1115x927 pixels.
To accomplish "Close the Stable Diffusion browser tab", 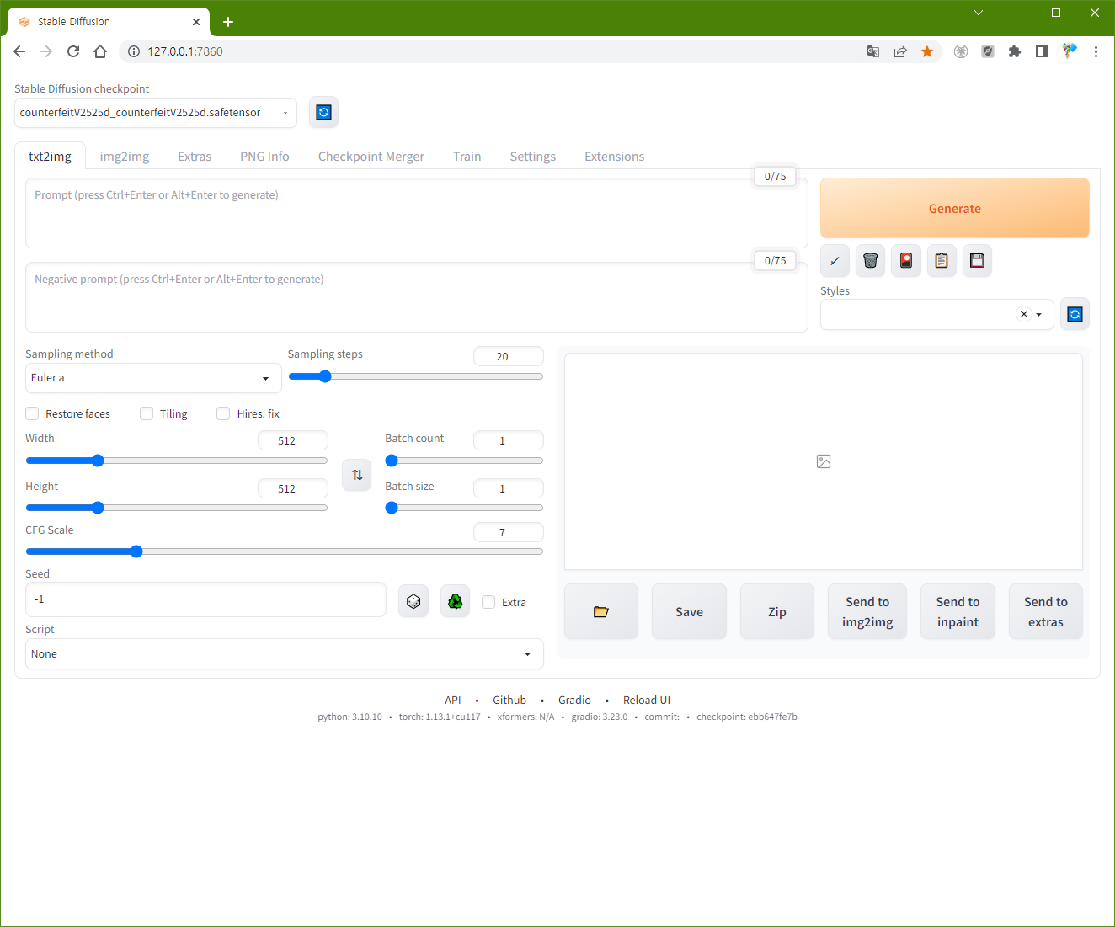I will 196,22.
